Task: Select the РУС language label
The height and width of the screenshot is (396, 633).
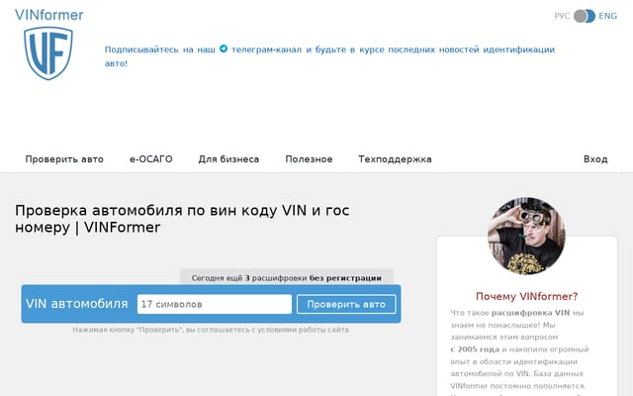Action: point(562,16)
